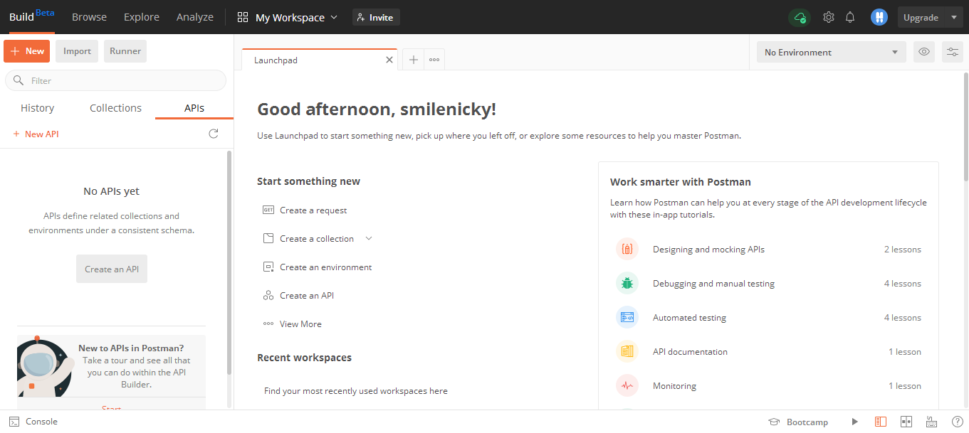Viewport: 969px width, 433px height.
Task: Open Bootcamp in the status bar
Action: 798,422
